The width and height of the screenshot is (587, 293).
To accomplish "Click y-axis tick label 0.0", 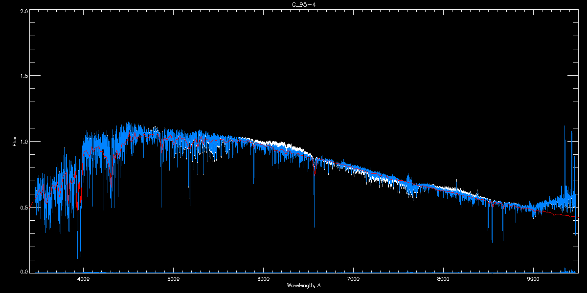I will (x=23, y=272).
